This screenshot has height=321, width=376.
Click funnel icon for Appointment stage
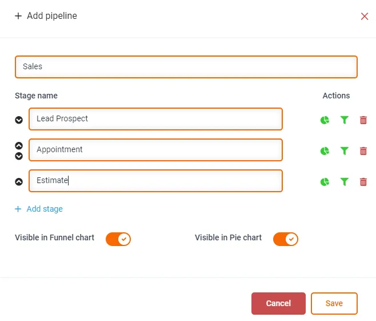tap(345, 151)
